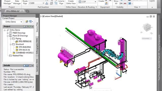The height and width of the screenshot is (91, 162).
Task: Open the CS300 spec dropdown
Action: point(36,3)
